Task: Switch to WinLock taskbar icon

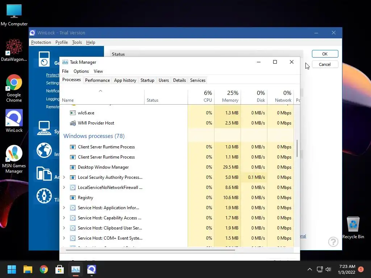Action: pyautogui.click(x=92, y=269)
